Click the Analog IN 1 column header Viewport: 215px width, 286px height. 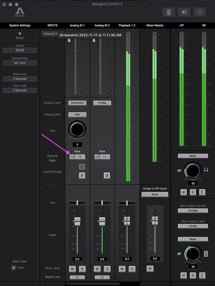pos(77,25)
